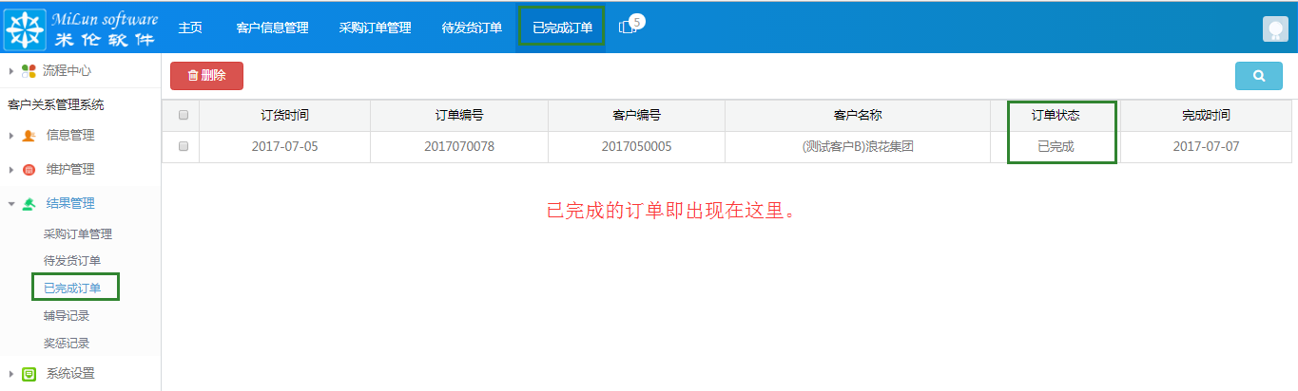The height and width of the screenshot is (391, 1298).
Task: Click the 维护管理 red icon
Action: pyautogui.click(x=29, y=170)
